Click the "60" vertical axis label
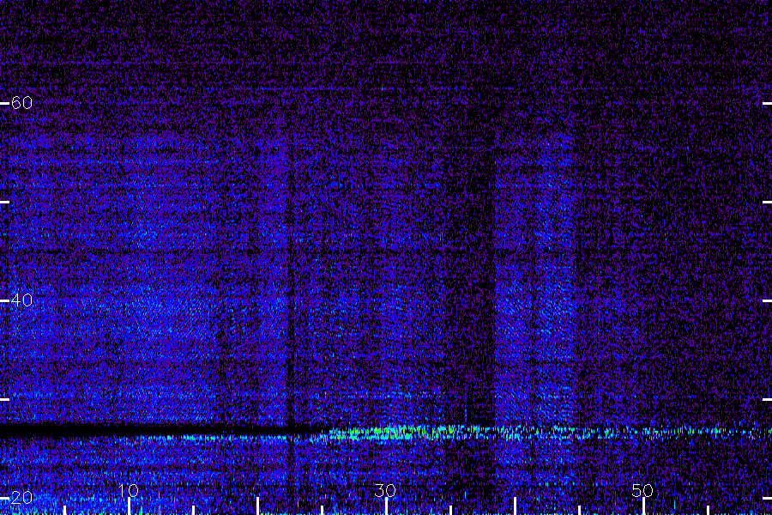 [21, 103]
